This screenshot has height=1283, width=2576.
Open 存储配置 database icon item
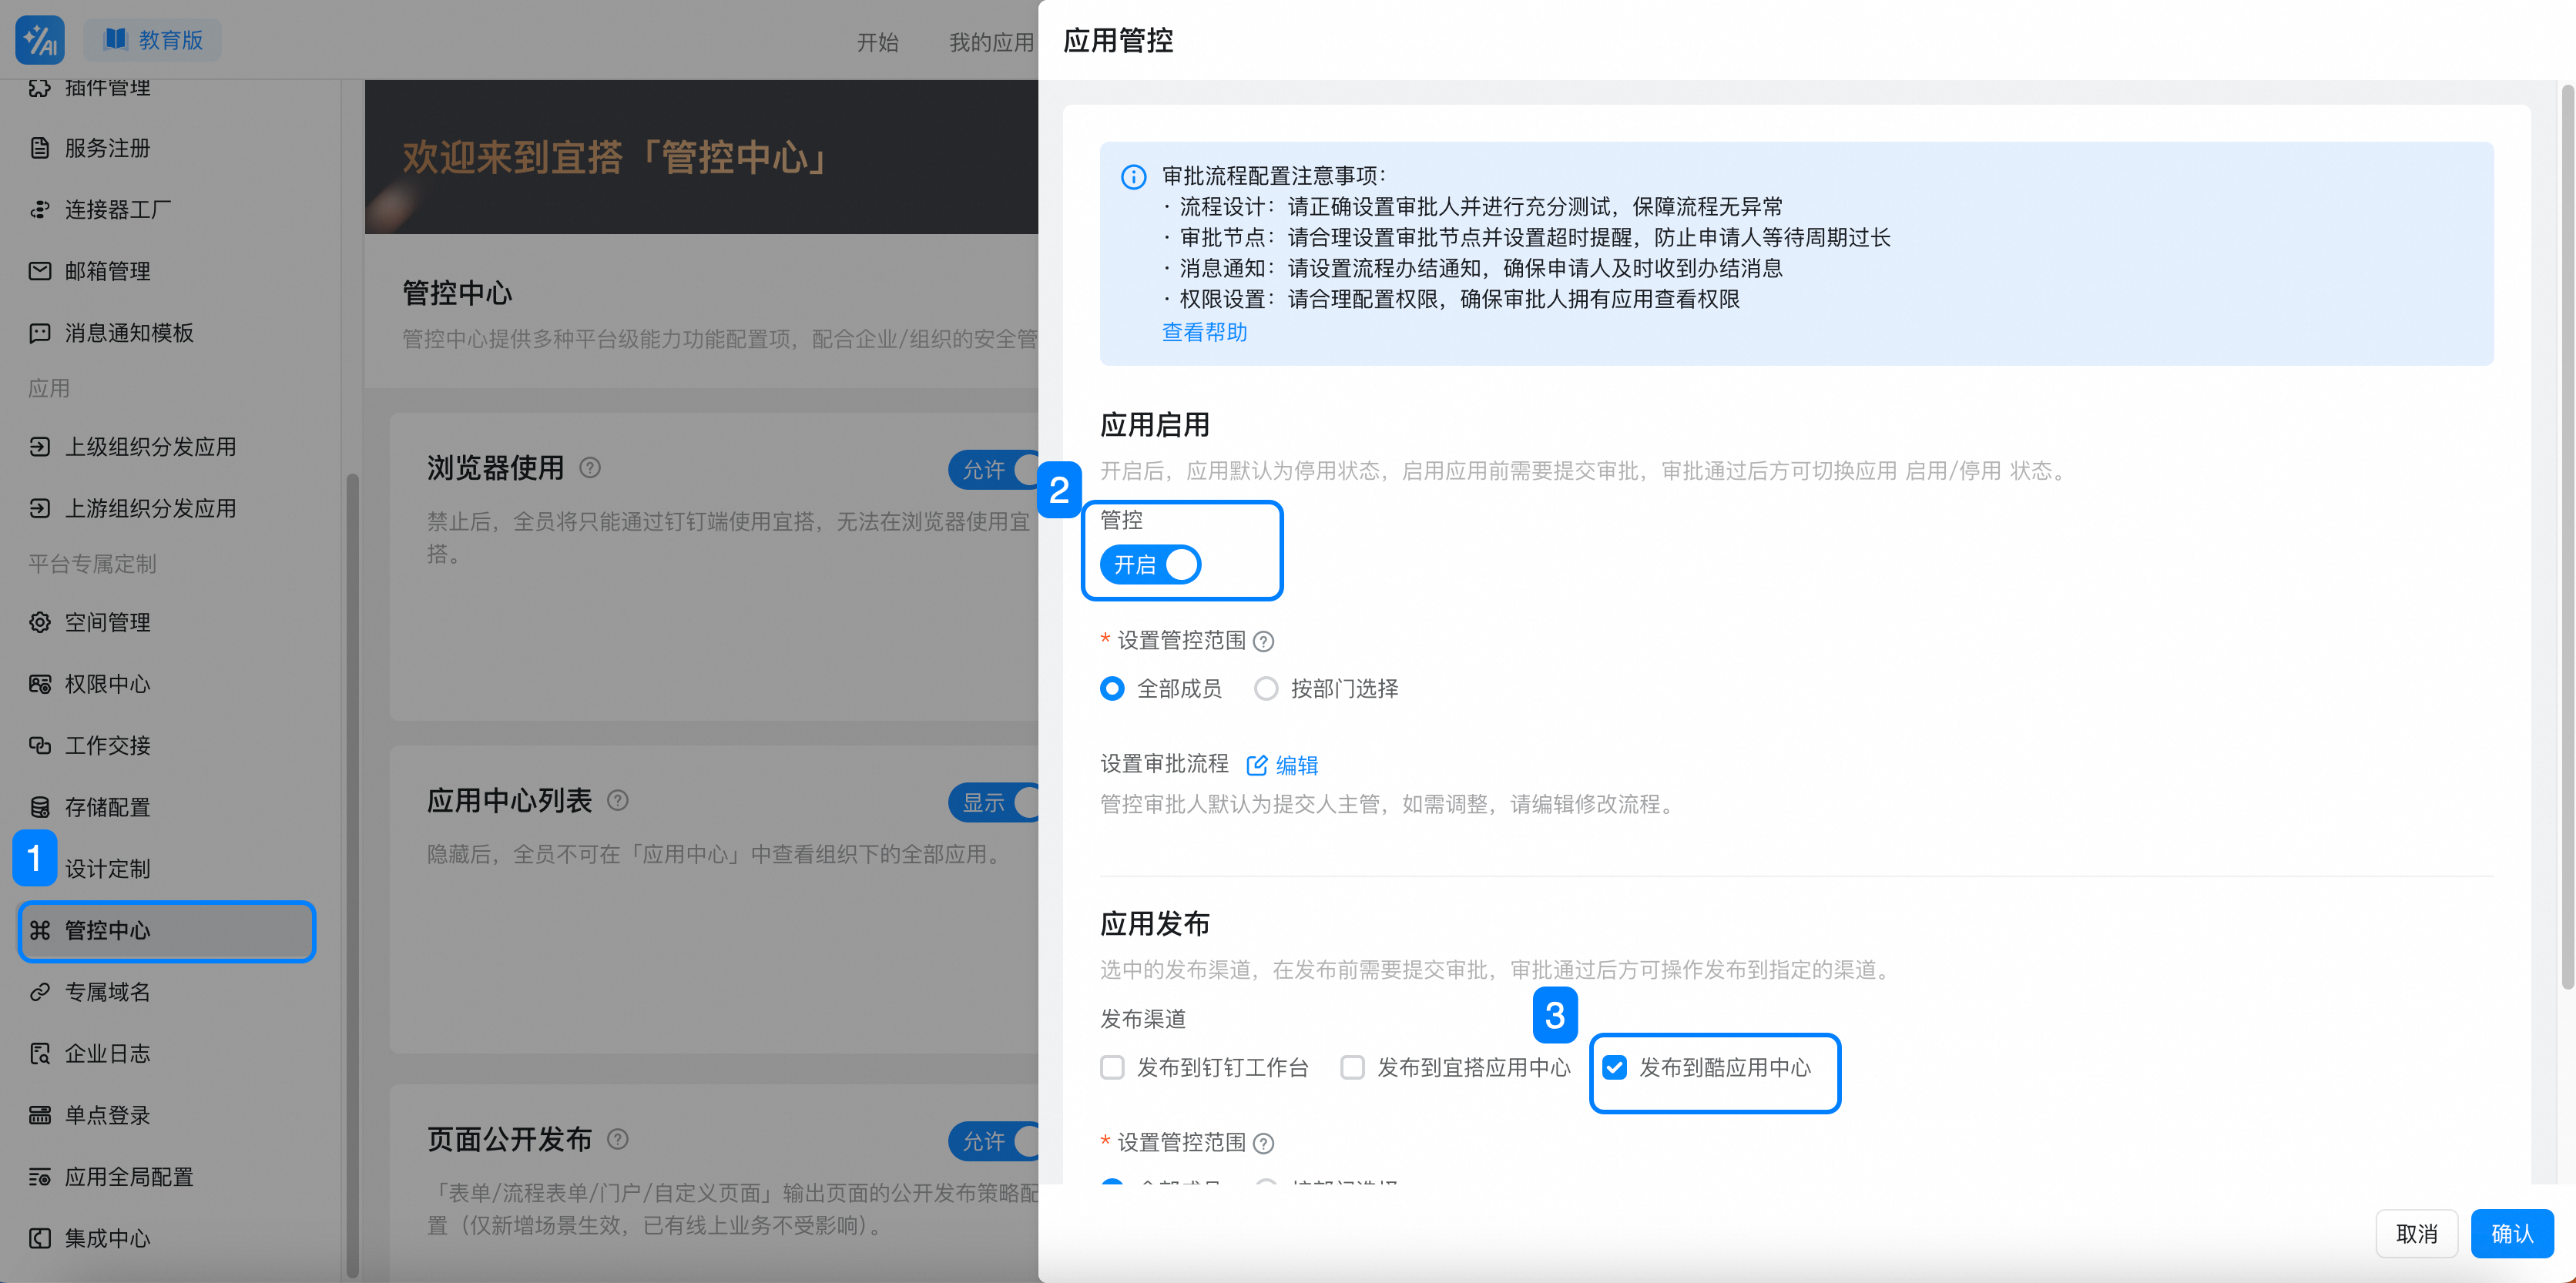coord(40,807)
